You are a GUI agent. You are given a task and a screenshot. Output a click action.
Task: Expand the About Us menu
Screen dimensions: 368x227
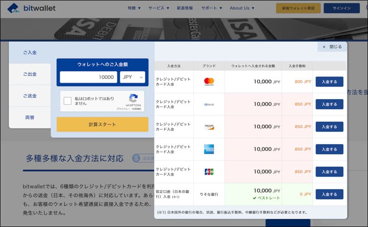pyautogui.click(x=242, y=8)
